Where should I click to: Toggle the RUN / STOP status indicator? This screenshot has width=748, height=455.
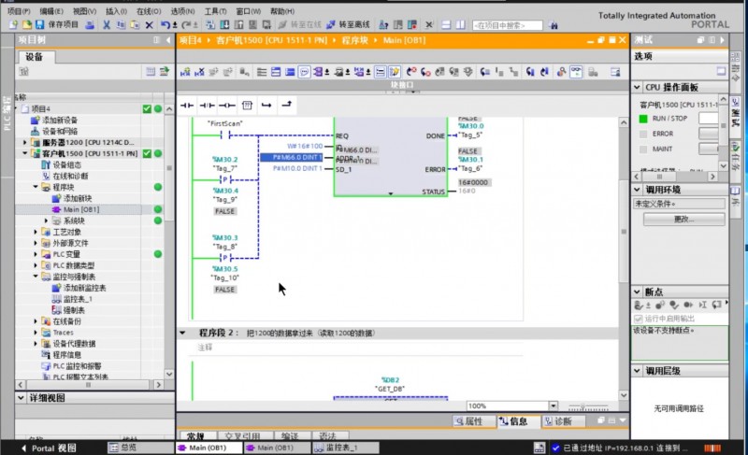[x=643, y=119]
